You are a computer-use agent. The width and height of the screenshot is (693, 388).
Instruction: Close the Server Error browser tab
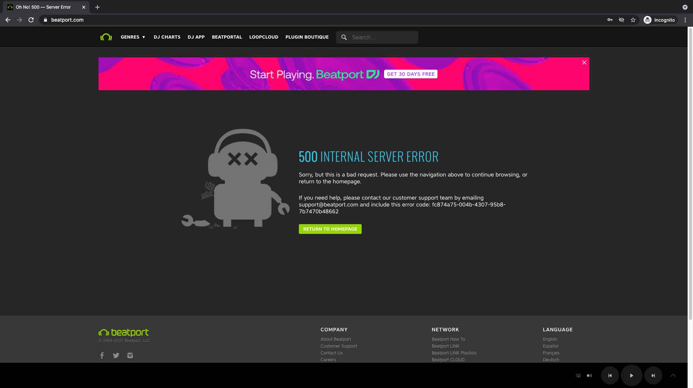pos(84,7)
